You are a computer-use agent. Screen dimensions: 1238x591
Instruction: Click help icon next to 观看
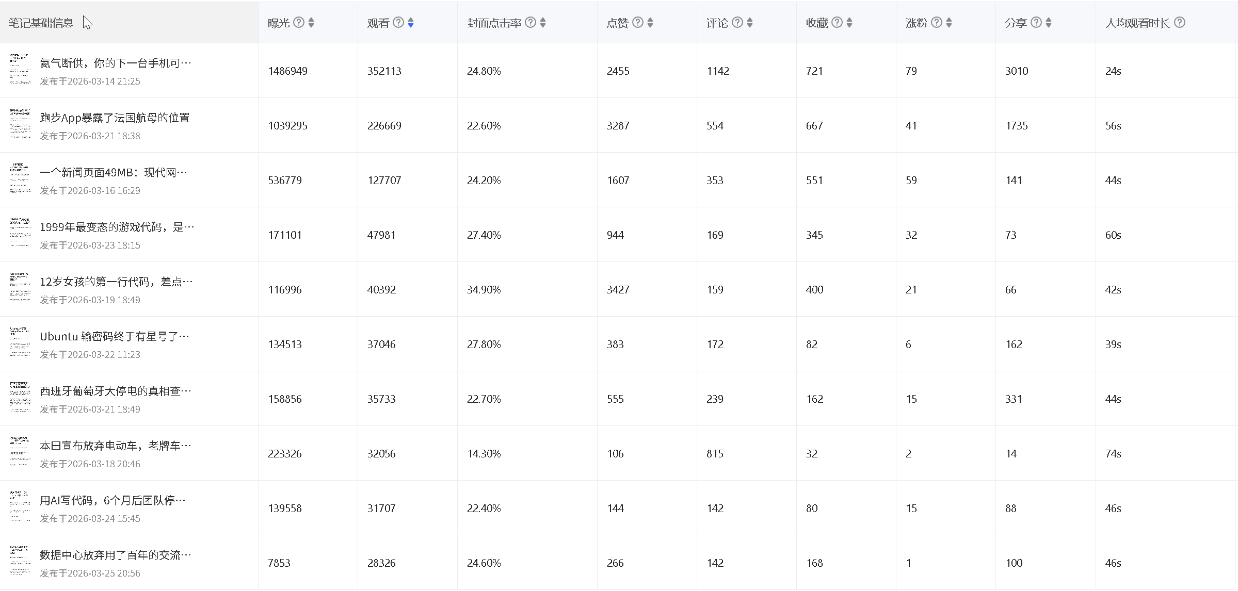(x=398, y=22)
